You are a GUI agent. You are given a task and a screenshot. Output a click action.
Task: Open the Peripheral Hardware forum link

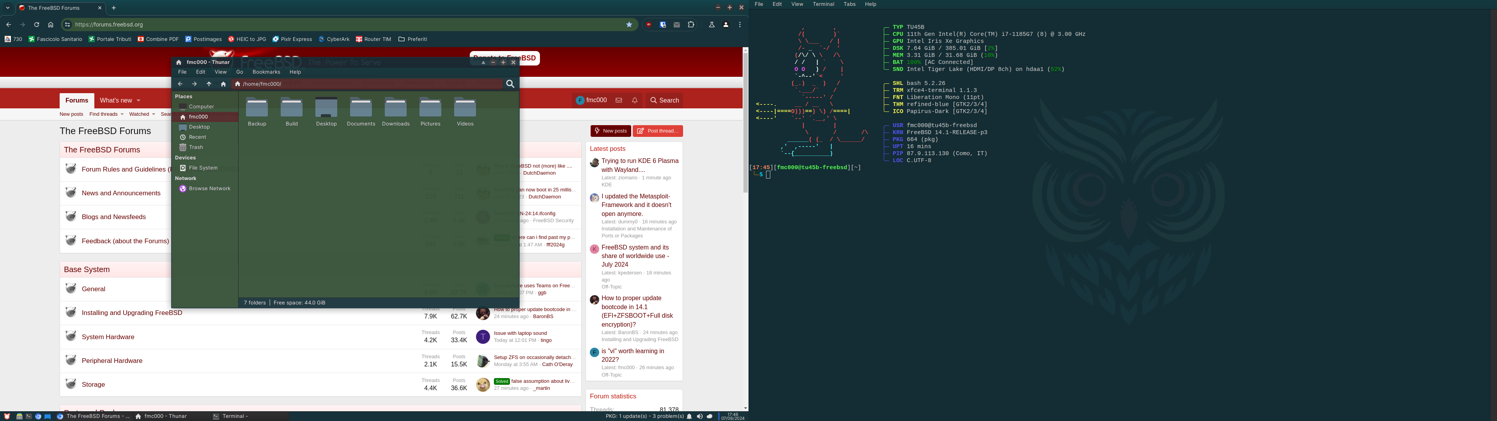112,361
